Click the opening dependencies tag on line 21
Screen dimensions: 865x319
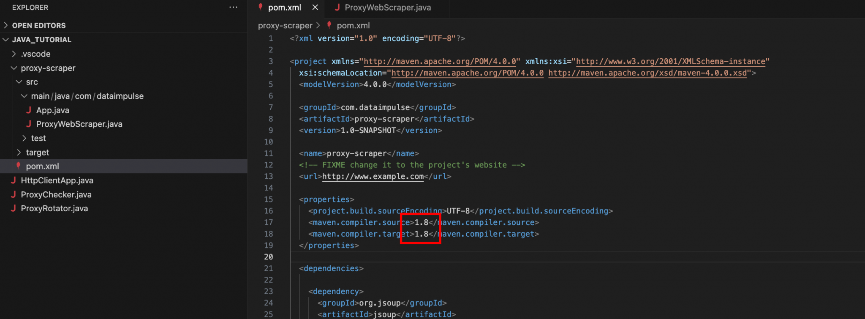(331, 269)
